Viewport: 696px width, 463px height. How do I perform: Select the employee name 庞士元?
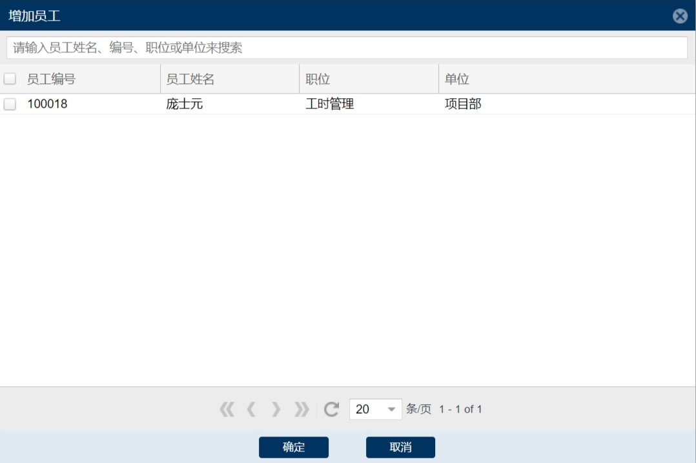(x=185, y=104)
